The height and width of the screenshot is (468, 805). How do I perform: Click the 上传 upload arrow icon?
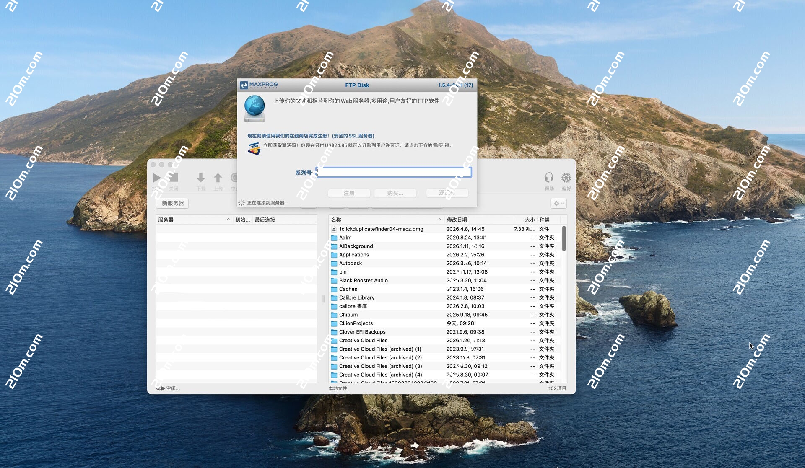point(218,178)
